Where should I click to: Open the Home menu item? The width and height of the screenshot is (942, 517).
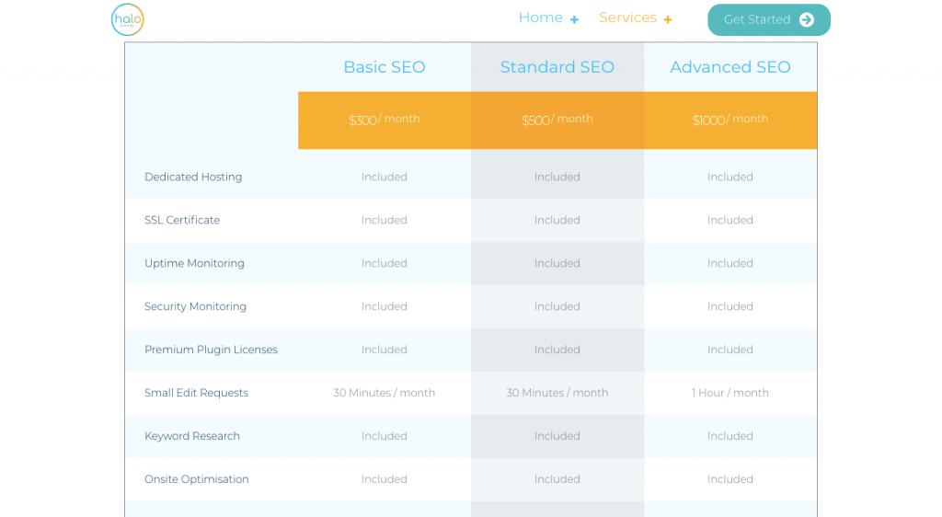coord(541,18)
